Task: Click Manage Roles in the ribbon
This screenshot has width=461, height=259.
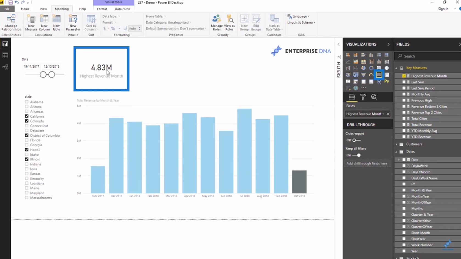Action: (x=217, y=23)
